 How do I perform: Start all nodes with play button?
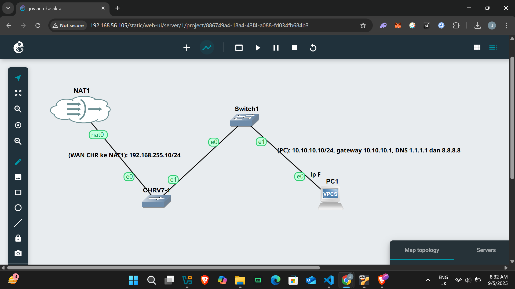coord(258,48)
